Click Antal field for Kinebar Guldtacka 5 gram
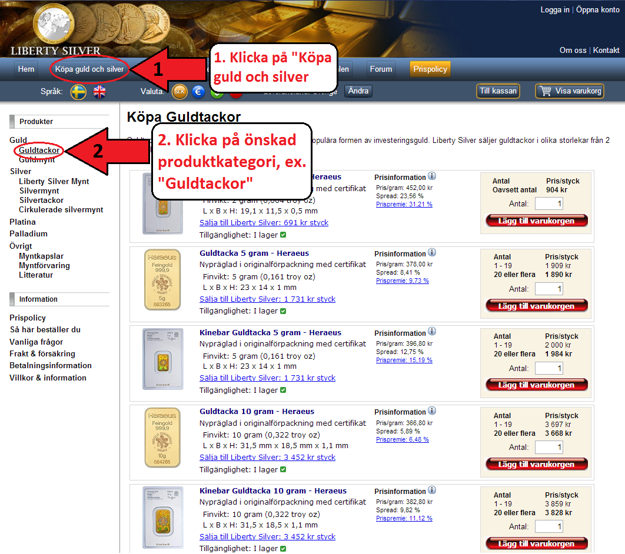 [x=549, y=368]
